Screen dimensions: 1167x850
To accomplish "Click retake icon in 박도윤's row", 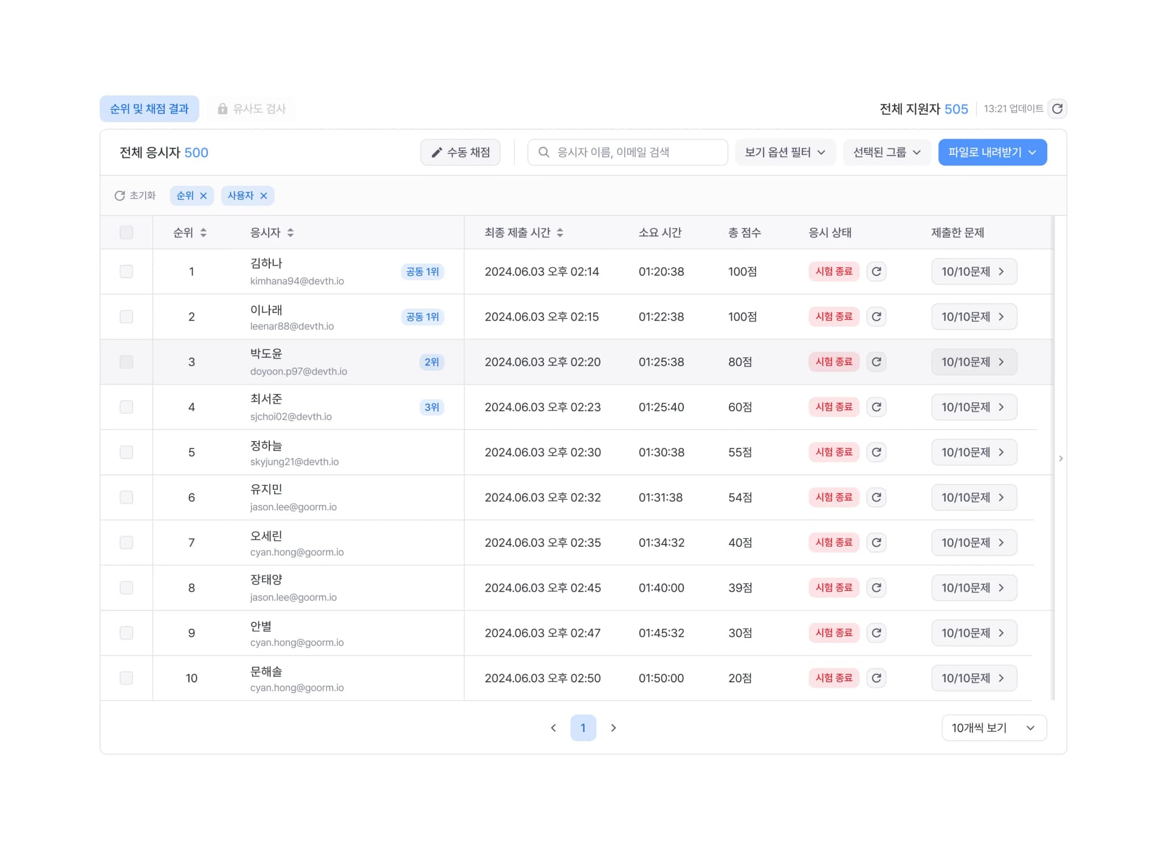I will 876,362.
